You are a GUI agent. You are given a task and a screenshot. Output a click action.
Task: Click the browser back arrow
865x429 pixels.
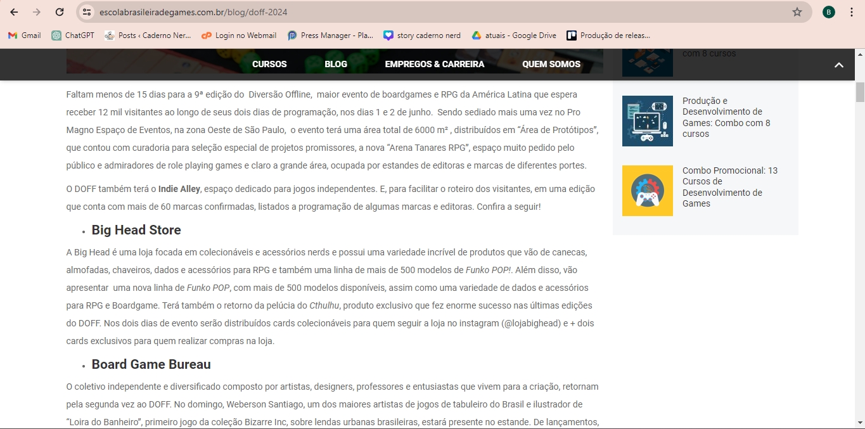coord(14,12)
